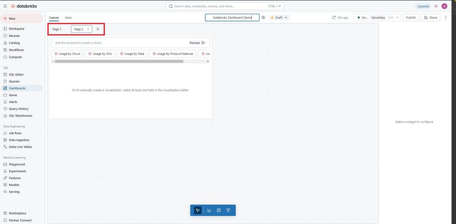Select the pointer tool in bottom toolbar
The width and height of the screenshot is (456, 224).
(198, 210)
